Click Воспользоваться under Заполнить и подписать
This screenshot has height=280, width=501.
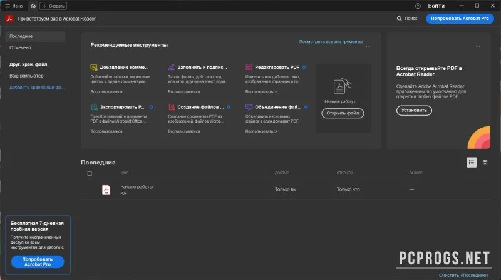pyautogui.click(x=184, y=91)
